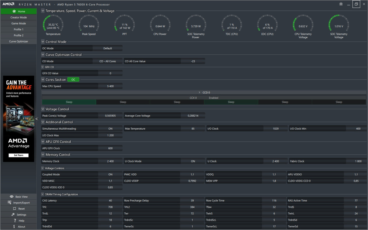Collapse the Memory Control section
Image resolution: width=368 pixels, height=230 pixels.
[x=43, y=155]
